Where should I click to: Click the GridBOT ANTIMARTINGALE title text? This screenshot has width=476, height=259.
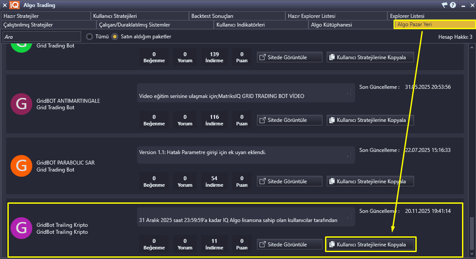pos(68,101)
